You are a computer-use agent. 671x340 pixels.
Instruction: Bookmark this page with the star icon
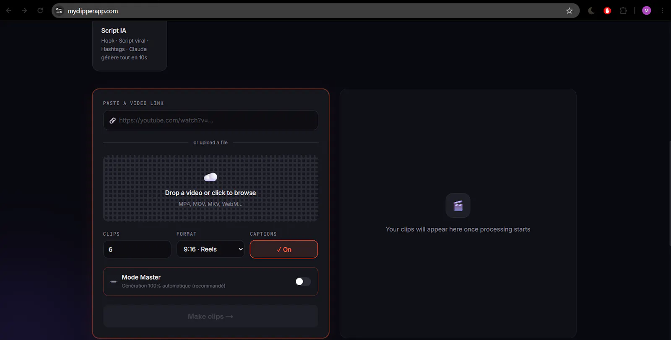(x=569, y=11)
